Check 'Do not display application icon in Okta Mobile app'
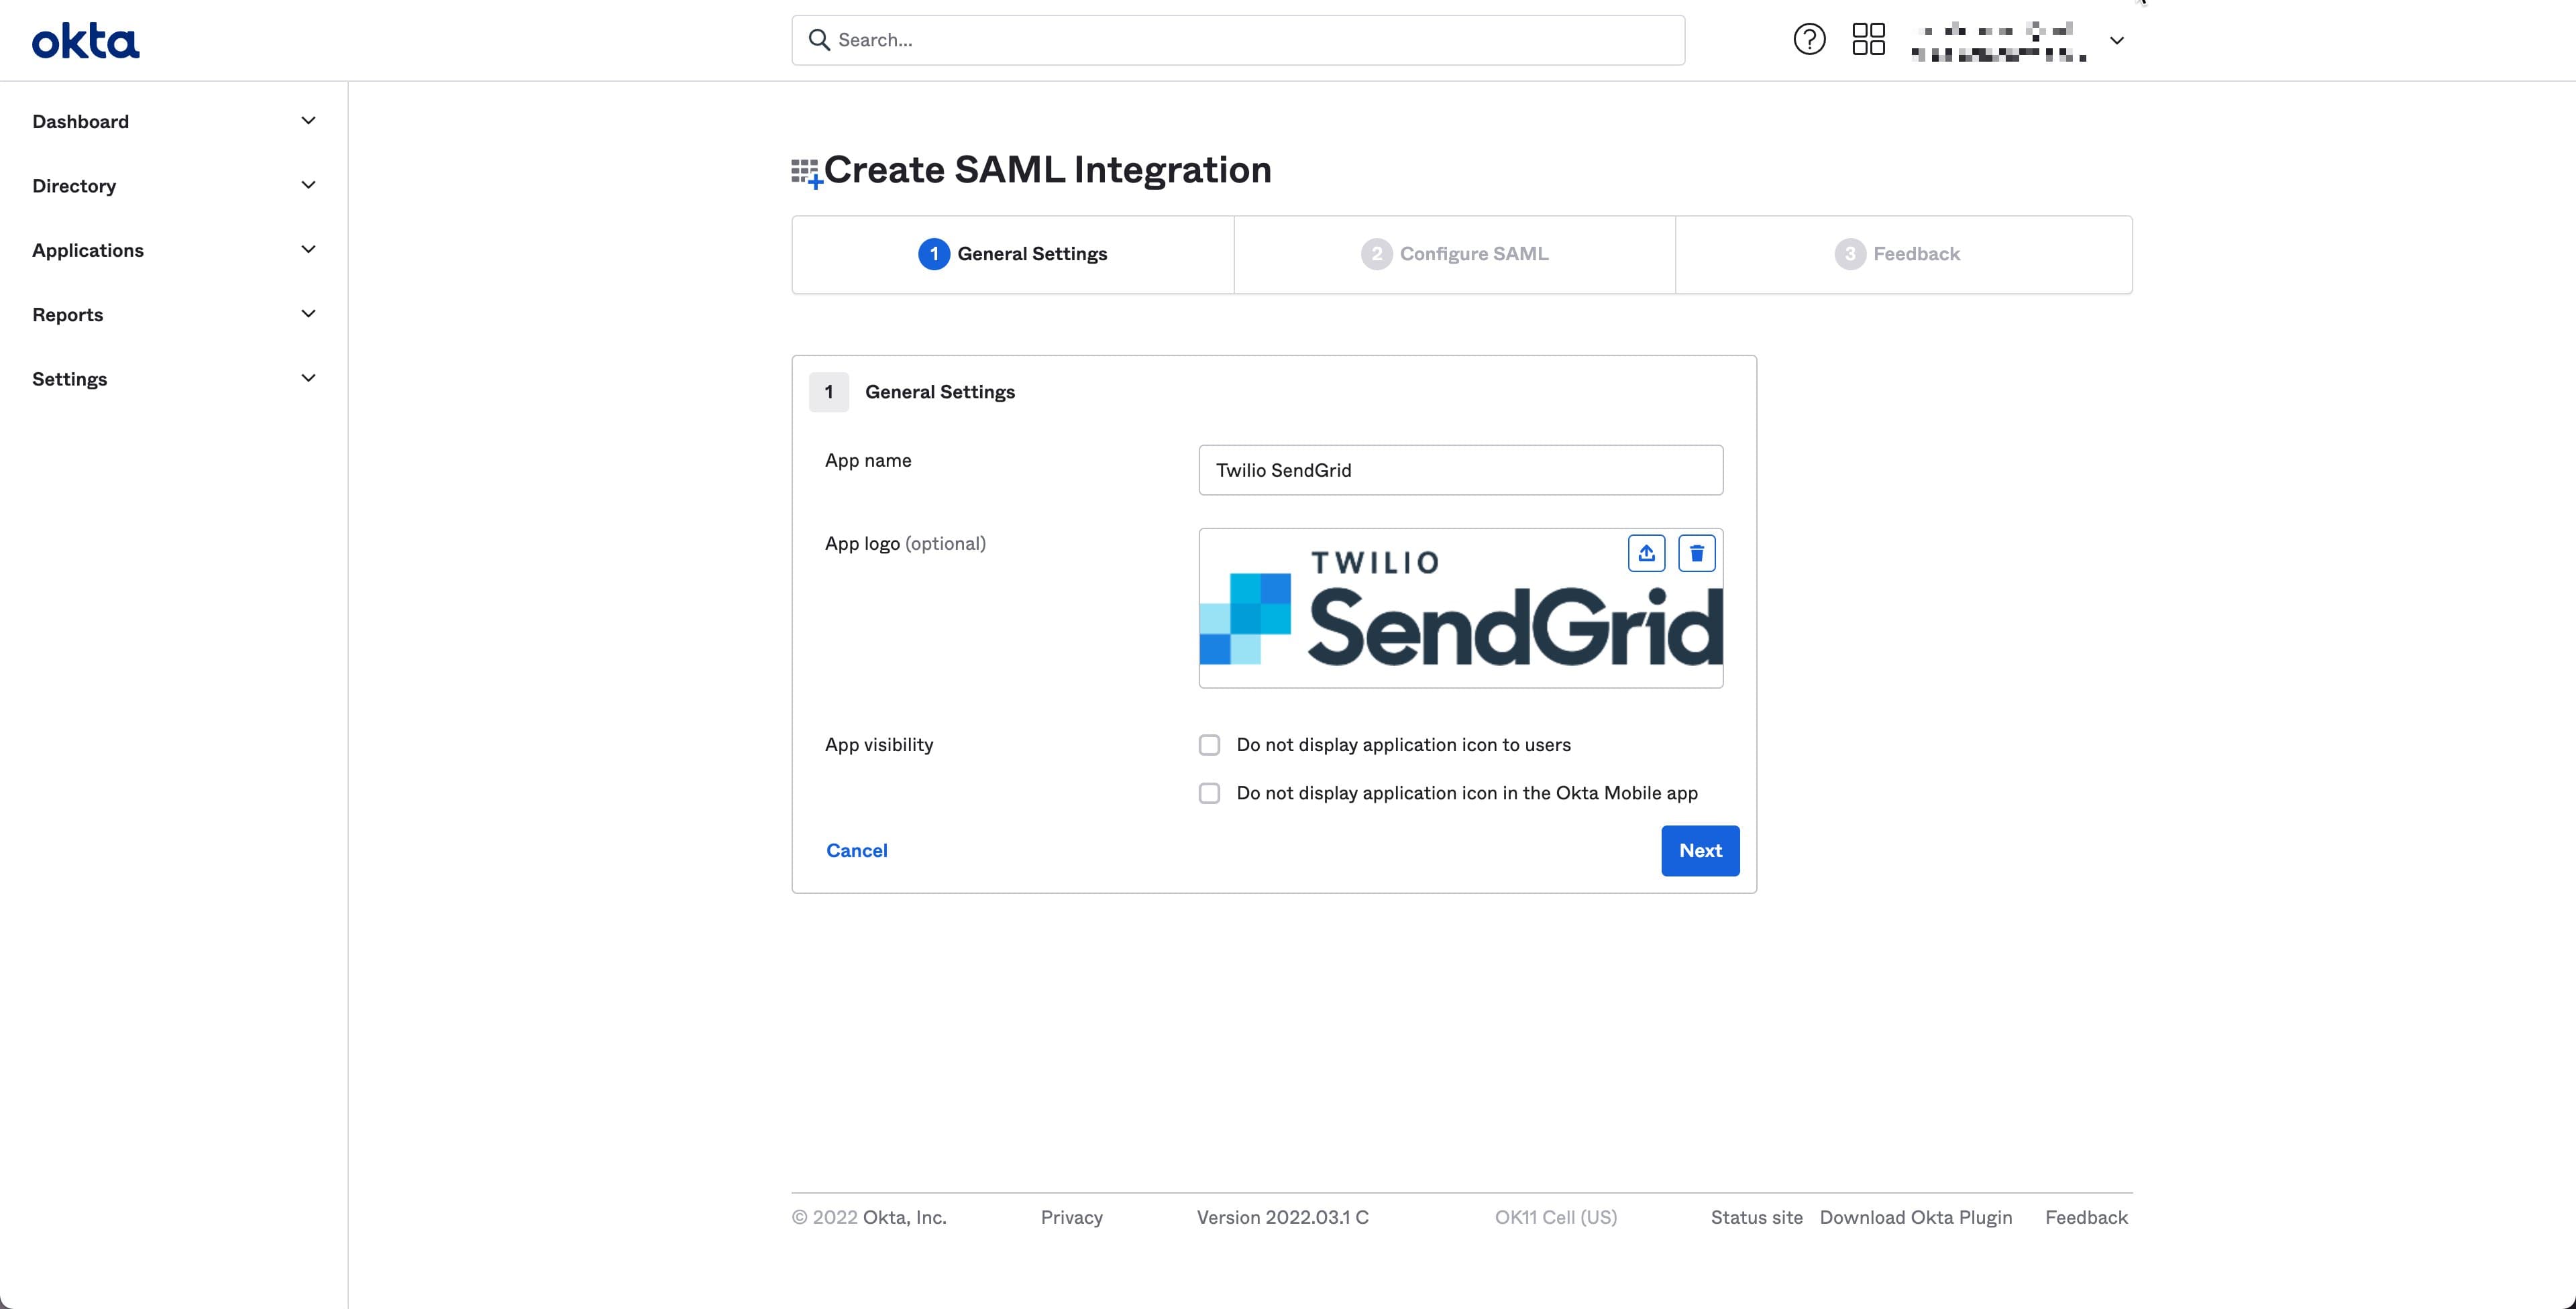 click(x=1209, y=793)
